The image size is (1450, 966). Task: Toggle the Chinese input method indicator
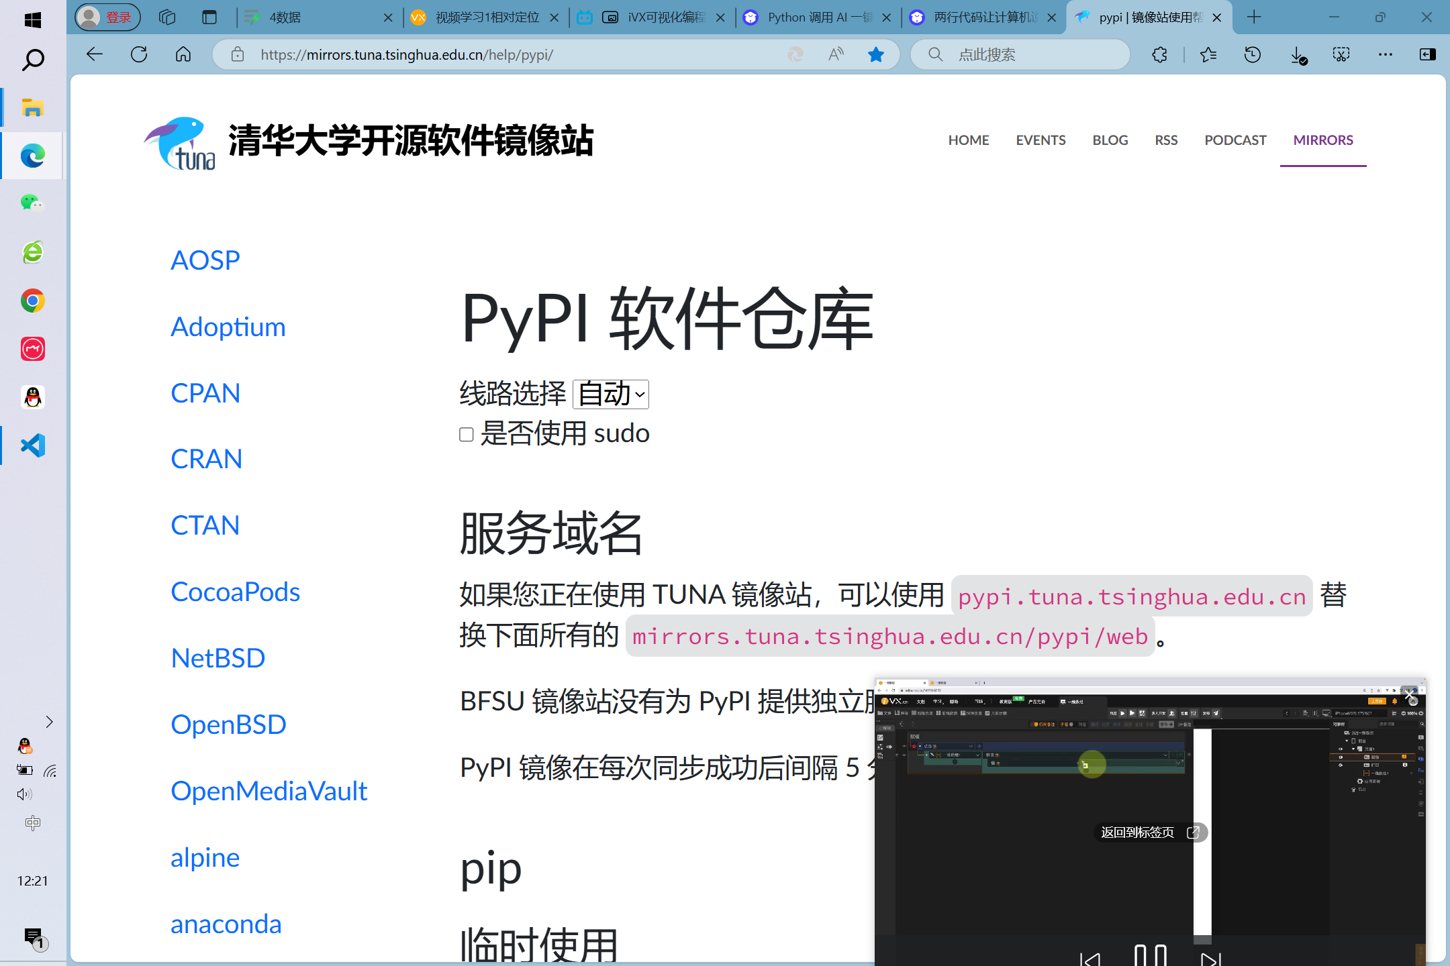tap(32, 823)
